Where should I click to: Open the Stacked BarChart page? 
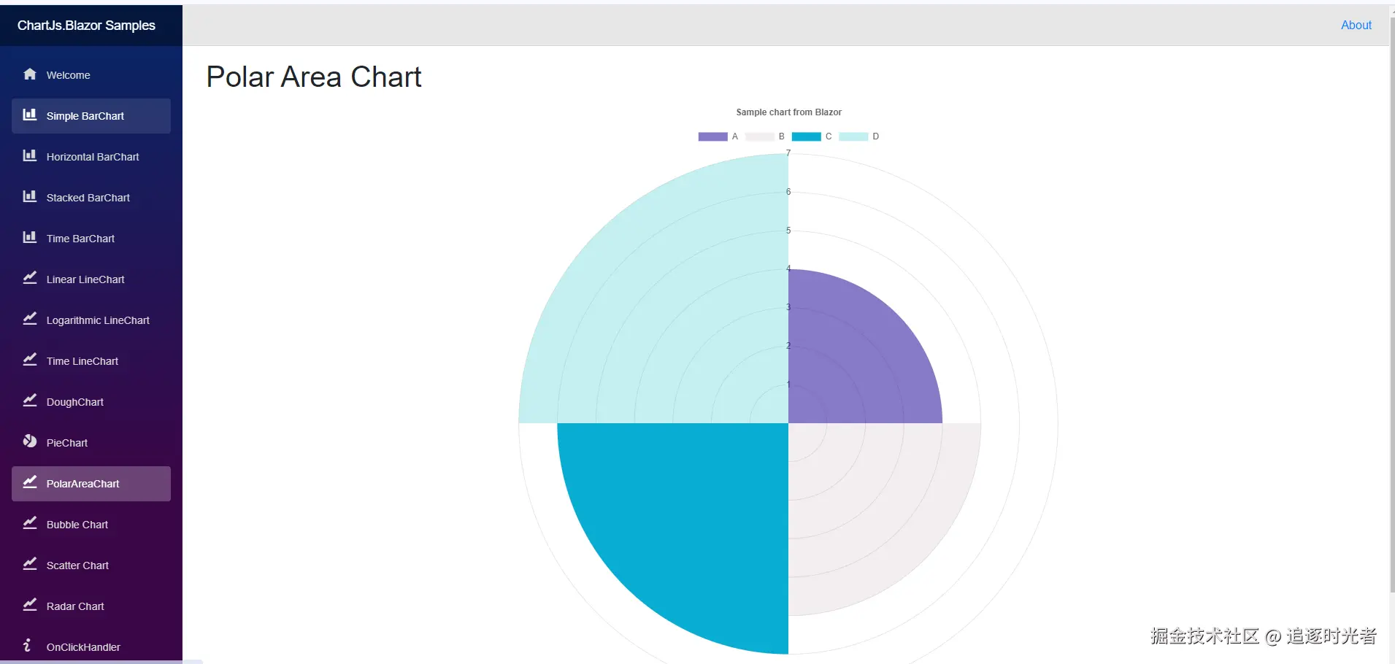88,198
